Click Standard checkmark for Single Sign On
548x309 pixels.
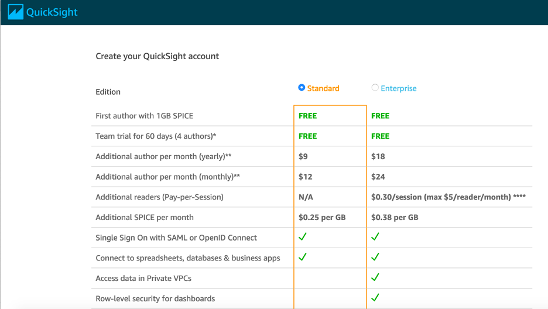(x=303, y=237)
